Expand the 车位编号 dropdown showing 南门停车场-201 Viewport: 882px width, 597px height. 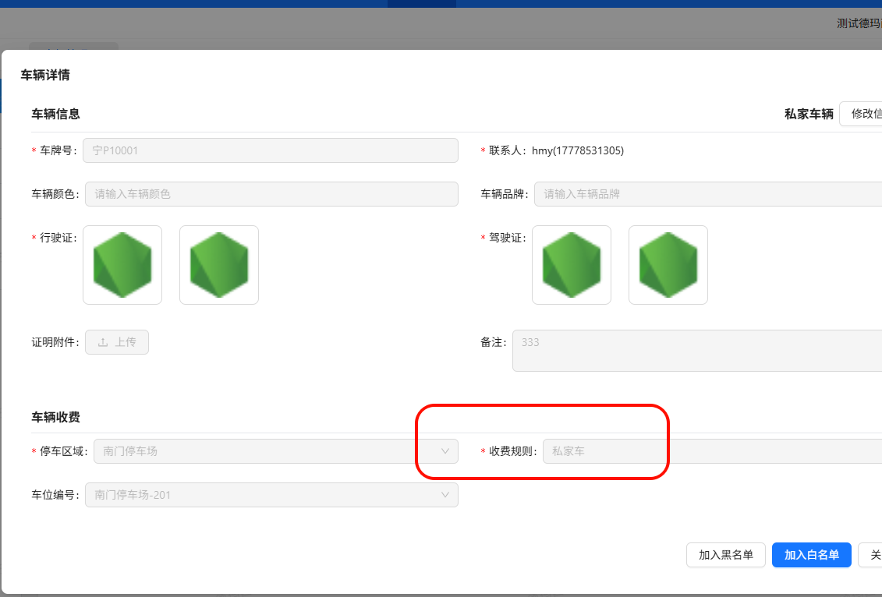pyautogui.click(x=265, y=495)
